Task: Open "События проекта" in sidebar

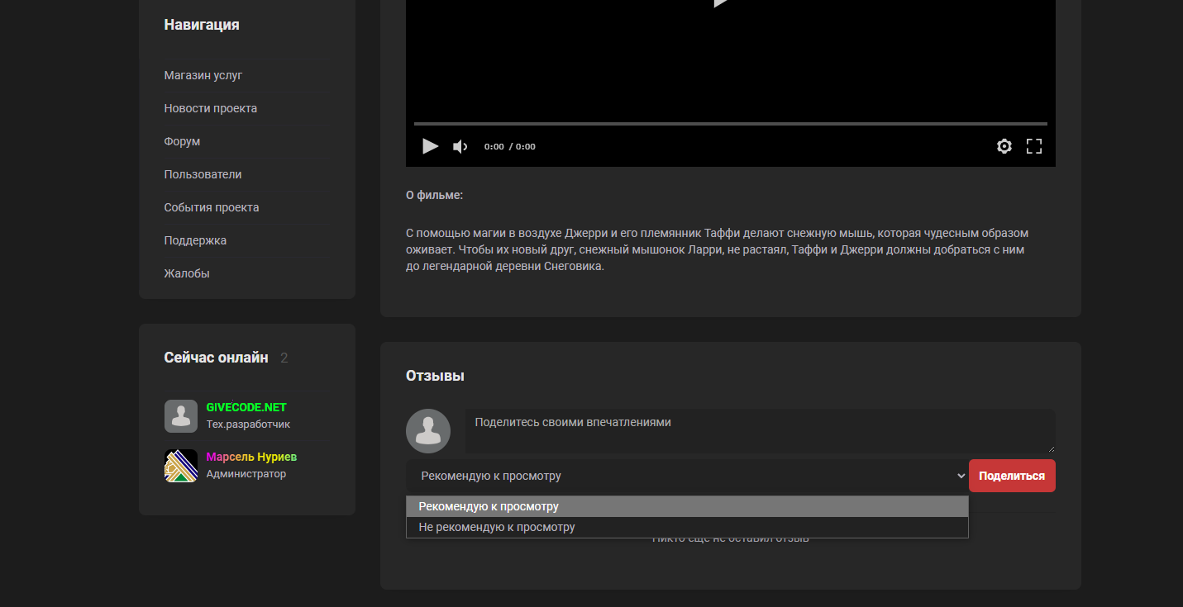Action: coord(211,207)
